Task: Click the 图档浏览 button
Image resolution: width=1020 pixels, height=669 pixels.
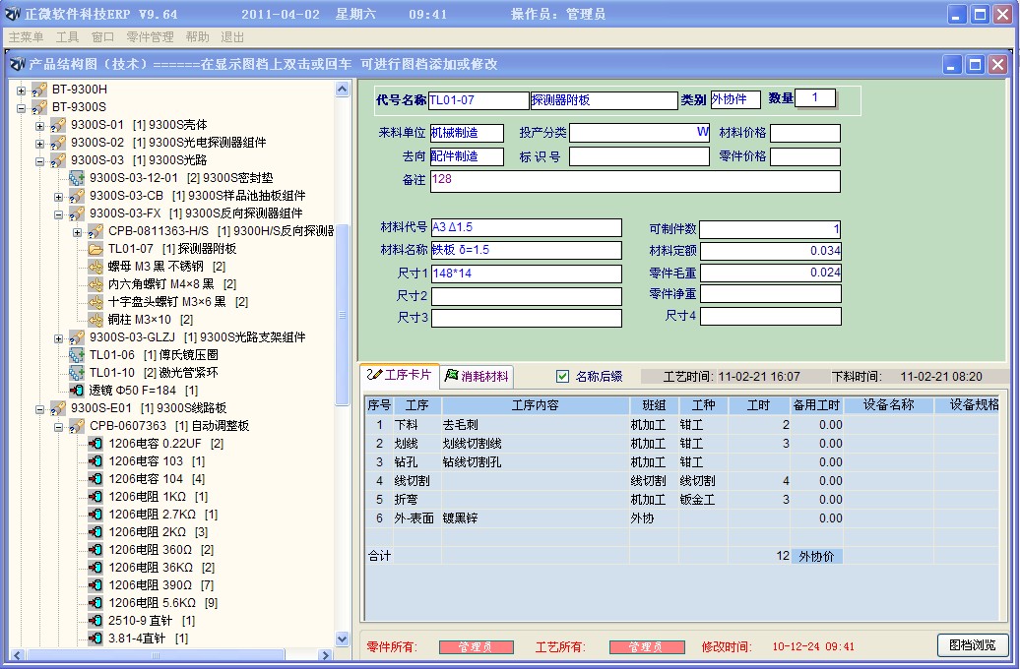Action: click(975, 646)
